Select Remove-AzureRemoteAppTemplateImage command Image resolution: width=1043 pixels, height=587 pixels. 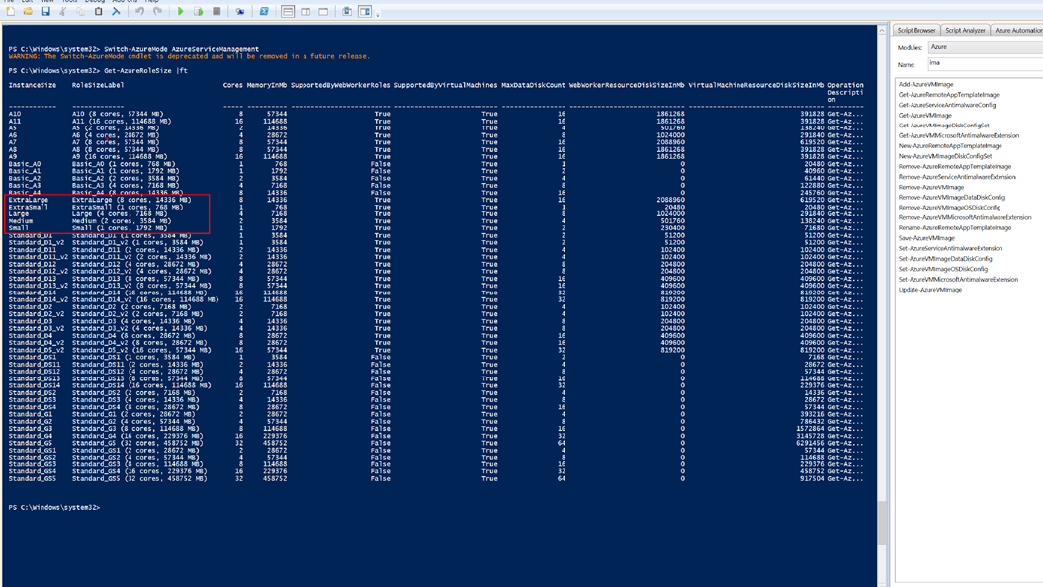coord(955,167)
